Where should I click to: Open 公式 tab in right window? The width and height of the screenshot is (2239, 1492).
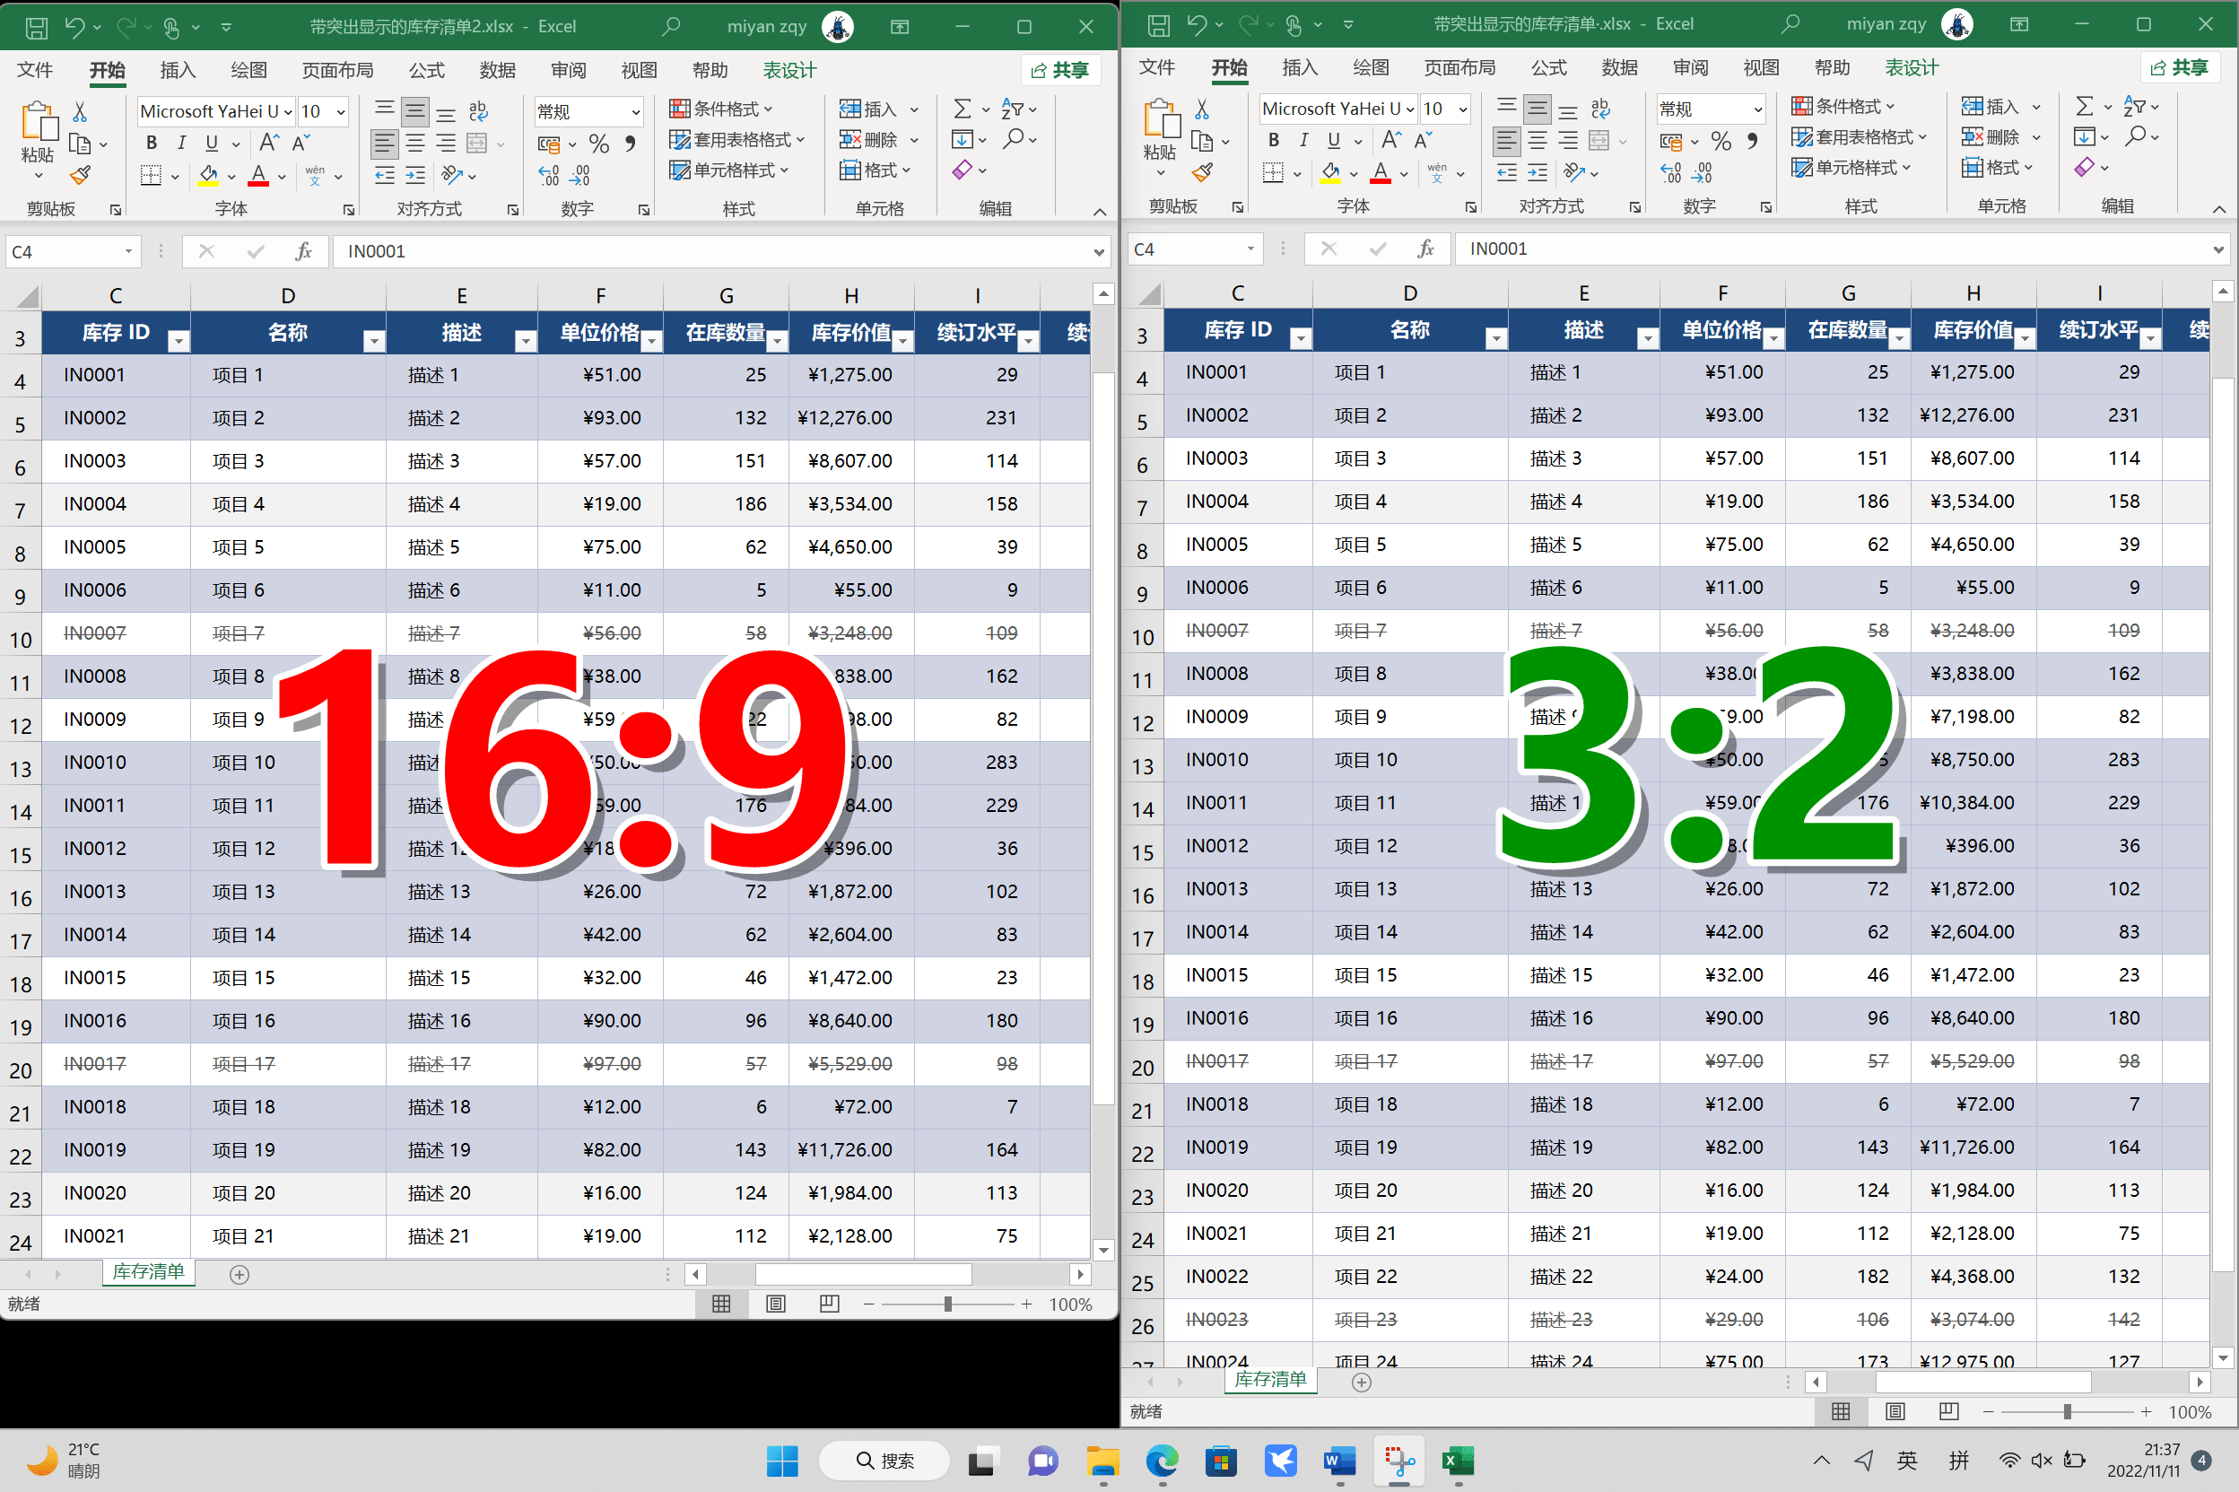[1547, 67]
